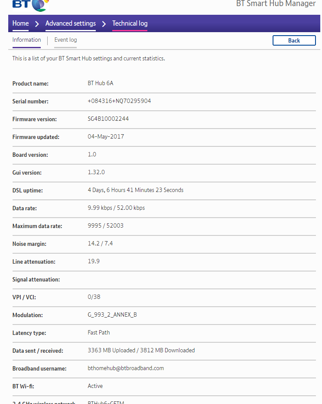Select modulation value G_993_2_ANNEX_B
Screen dimensions: 322x404
[112, 315]
